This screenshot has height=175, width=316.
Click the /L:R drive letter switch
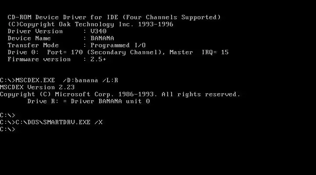110,80
